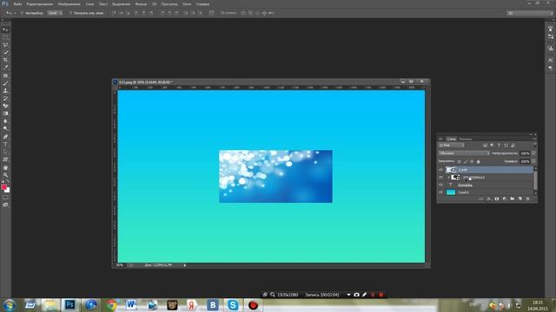Select the Hand tool

(5, 167)
